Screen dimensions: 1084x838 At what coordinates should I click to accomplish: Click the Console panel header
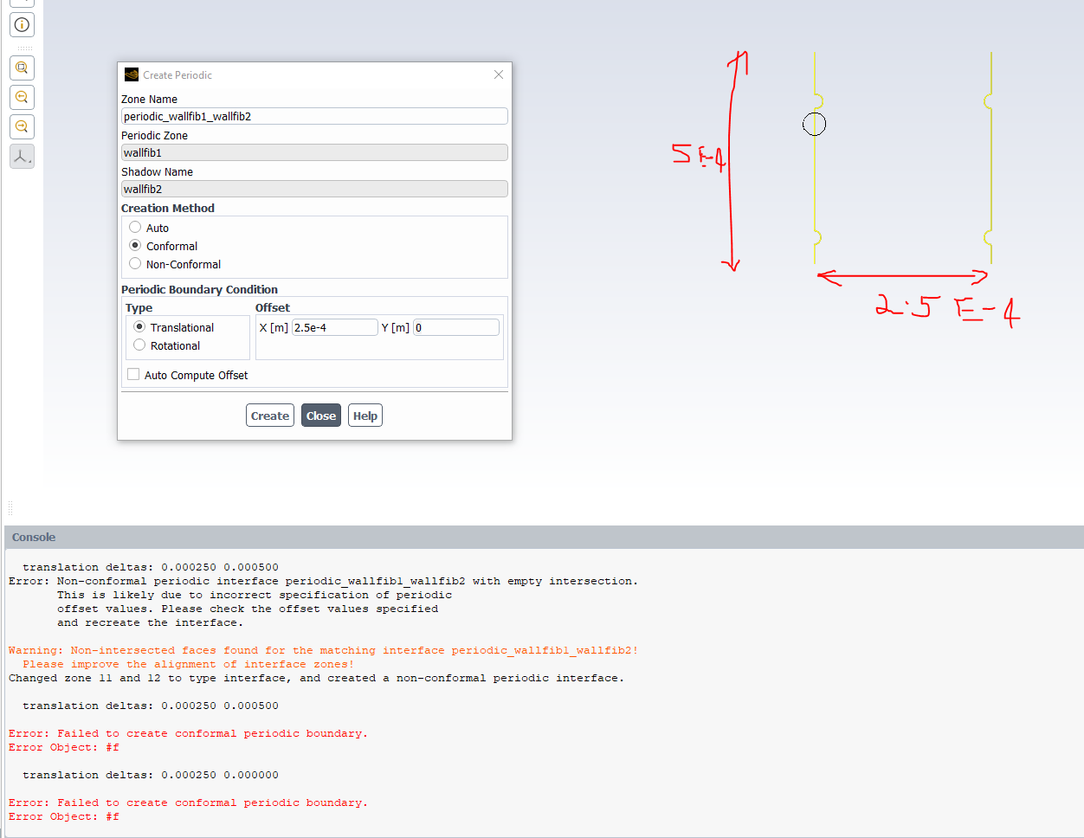coord(34,537)
